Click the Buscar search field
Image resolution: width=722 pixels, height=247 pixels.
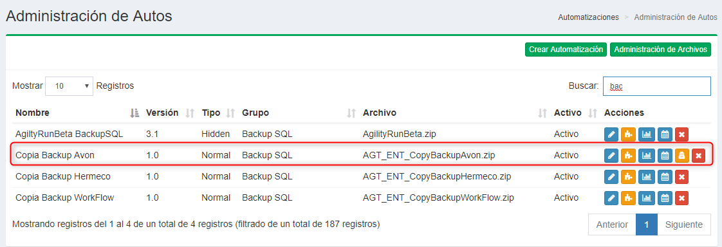[656, 86]
